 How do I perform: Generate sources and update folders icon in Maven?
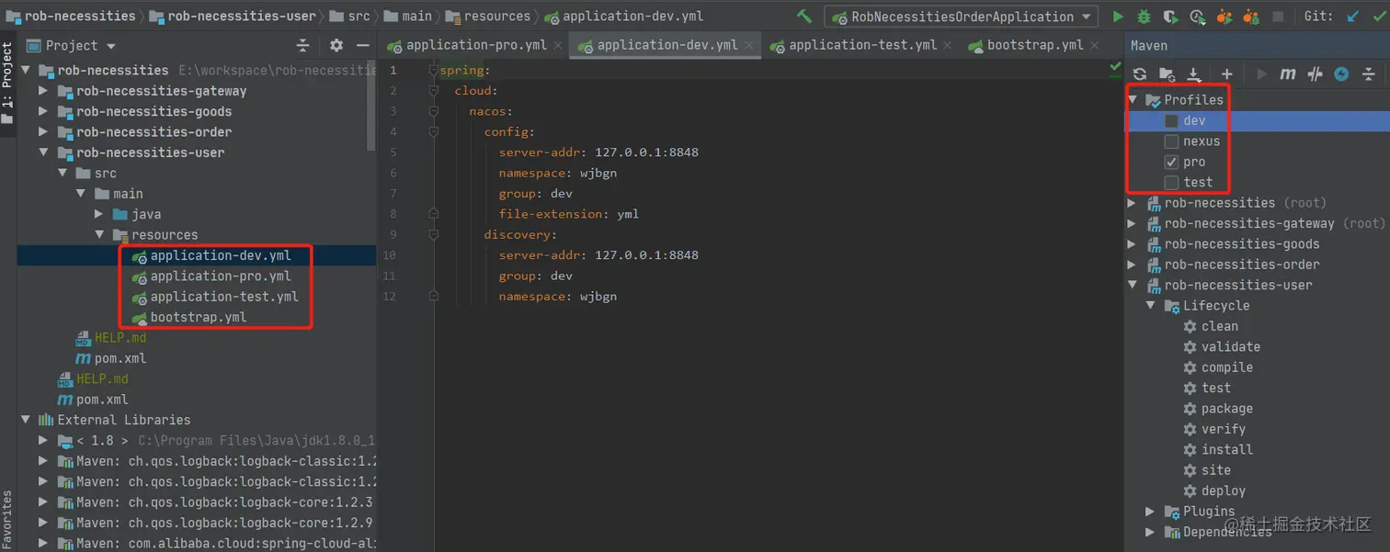[x=1167, y=74]
